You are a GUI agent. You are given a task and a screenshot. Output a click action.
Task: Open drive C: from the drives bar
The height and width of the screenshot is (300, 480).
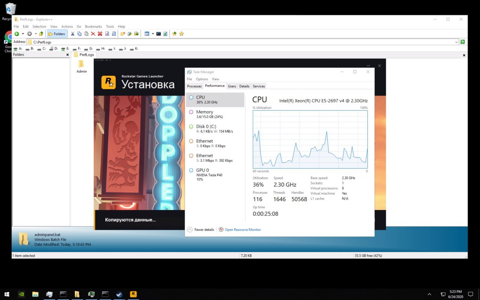(x=42, y=48)
